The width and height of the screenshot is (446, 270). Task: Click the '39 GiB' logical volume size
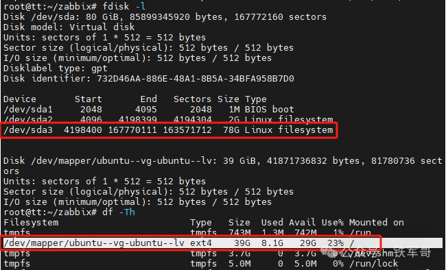pos(239,160)
